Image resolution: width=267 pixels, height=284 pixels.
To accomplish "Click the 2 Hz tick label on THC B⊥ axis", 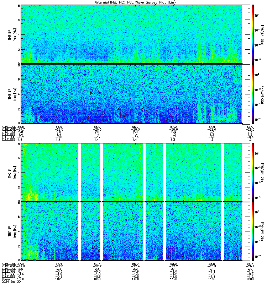I will pyautogui.click(x=19, y=187).
